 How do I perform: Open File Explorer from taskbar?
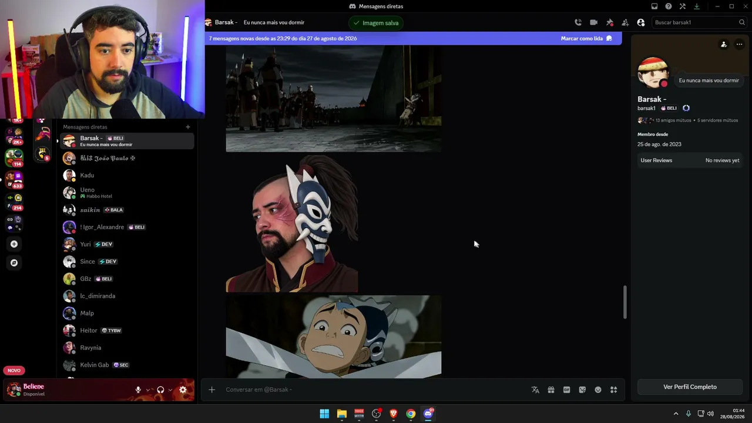pyautogui.click(x=342, y=414)
